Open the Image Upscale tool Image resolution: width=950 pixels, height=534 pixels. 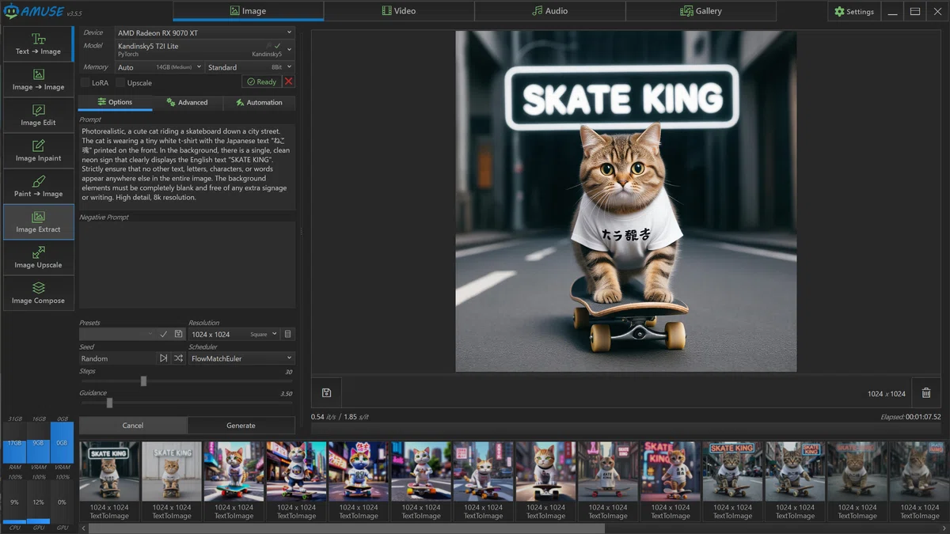tap(38, 257)
